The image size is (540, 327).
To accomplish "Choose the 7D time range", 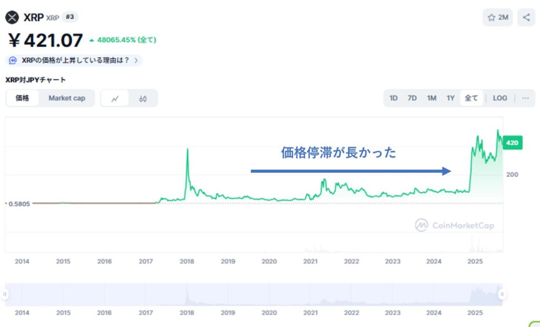I will point(412,98).
